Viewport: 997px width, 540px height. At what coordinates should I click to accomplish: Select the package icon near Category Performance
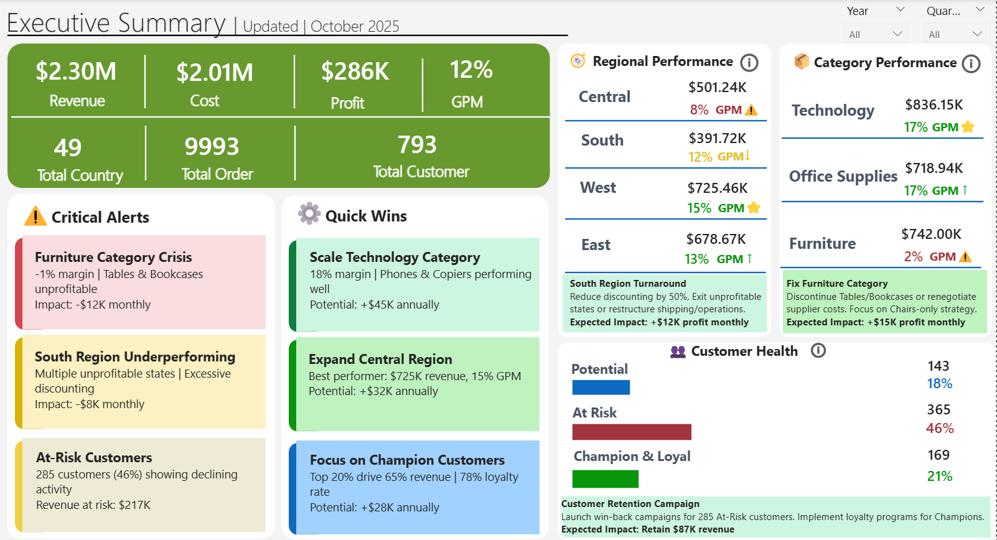coord(800,62)
